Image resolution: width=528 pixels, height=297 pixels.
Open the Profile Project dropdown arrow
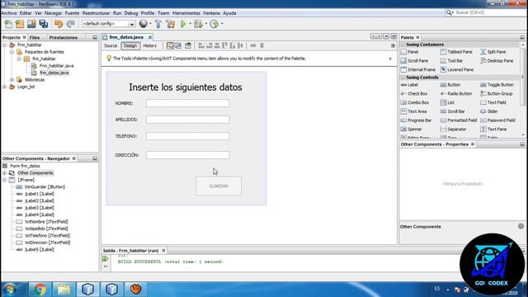tap(222, 24)
